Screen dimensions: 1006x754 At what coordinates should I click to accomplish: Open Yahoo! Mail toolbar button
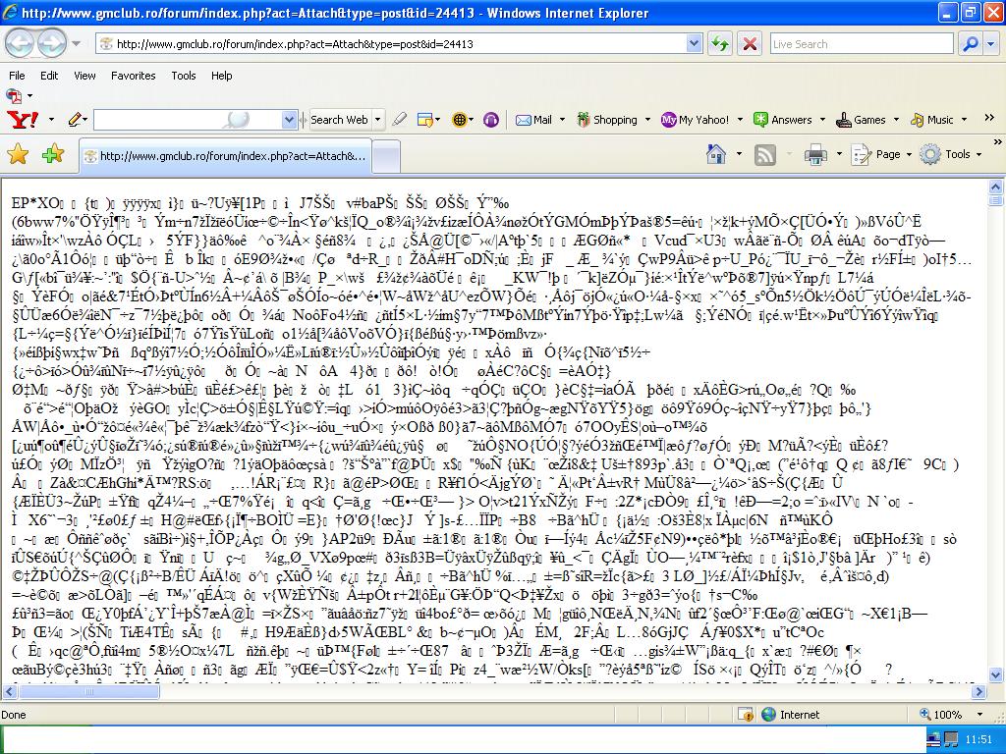(x=533, y=120)
